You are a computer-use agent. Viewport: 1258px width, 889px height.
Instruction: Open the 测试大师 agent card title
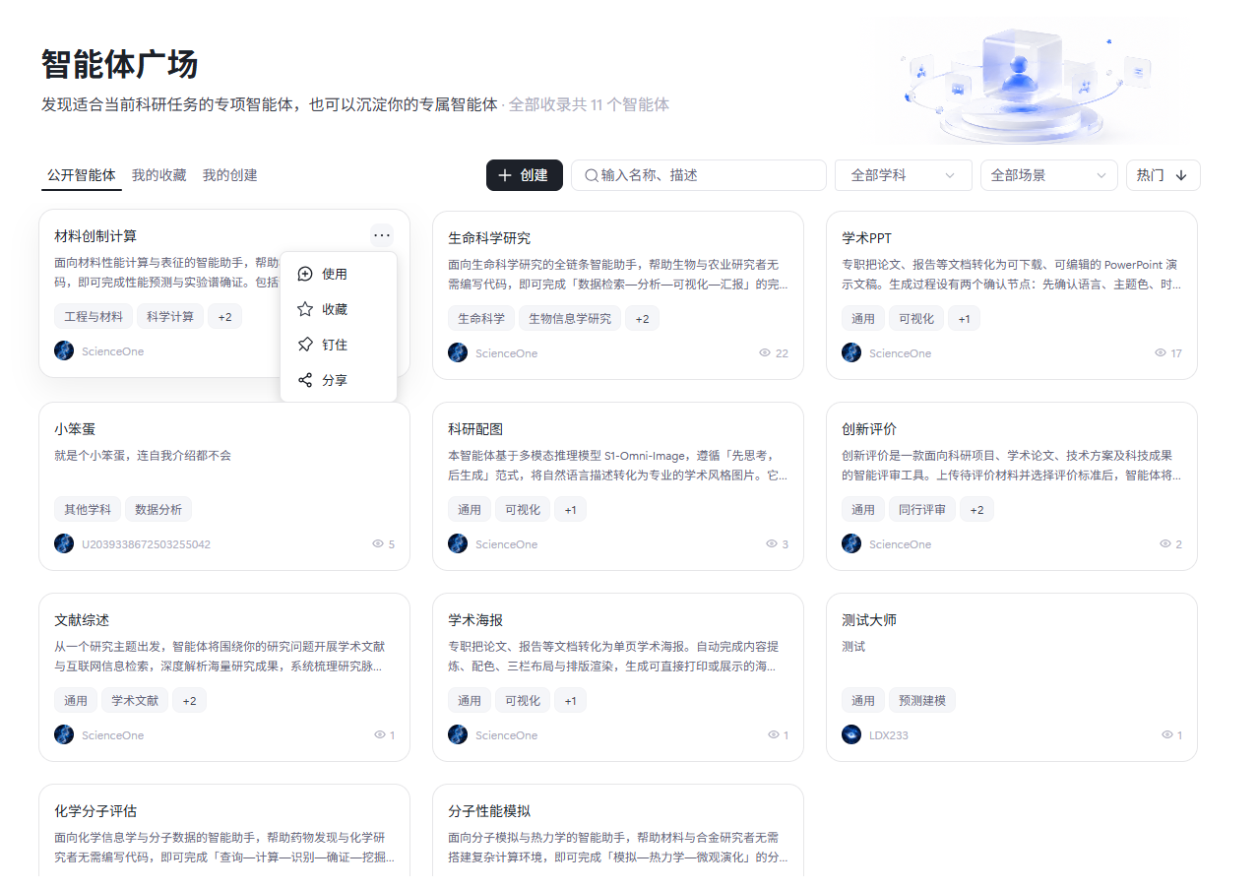[x=869, y=620]
